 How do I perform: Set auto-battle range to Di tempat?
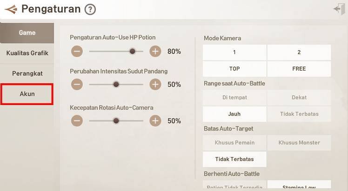pos(234,98)
